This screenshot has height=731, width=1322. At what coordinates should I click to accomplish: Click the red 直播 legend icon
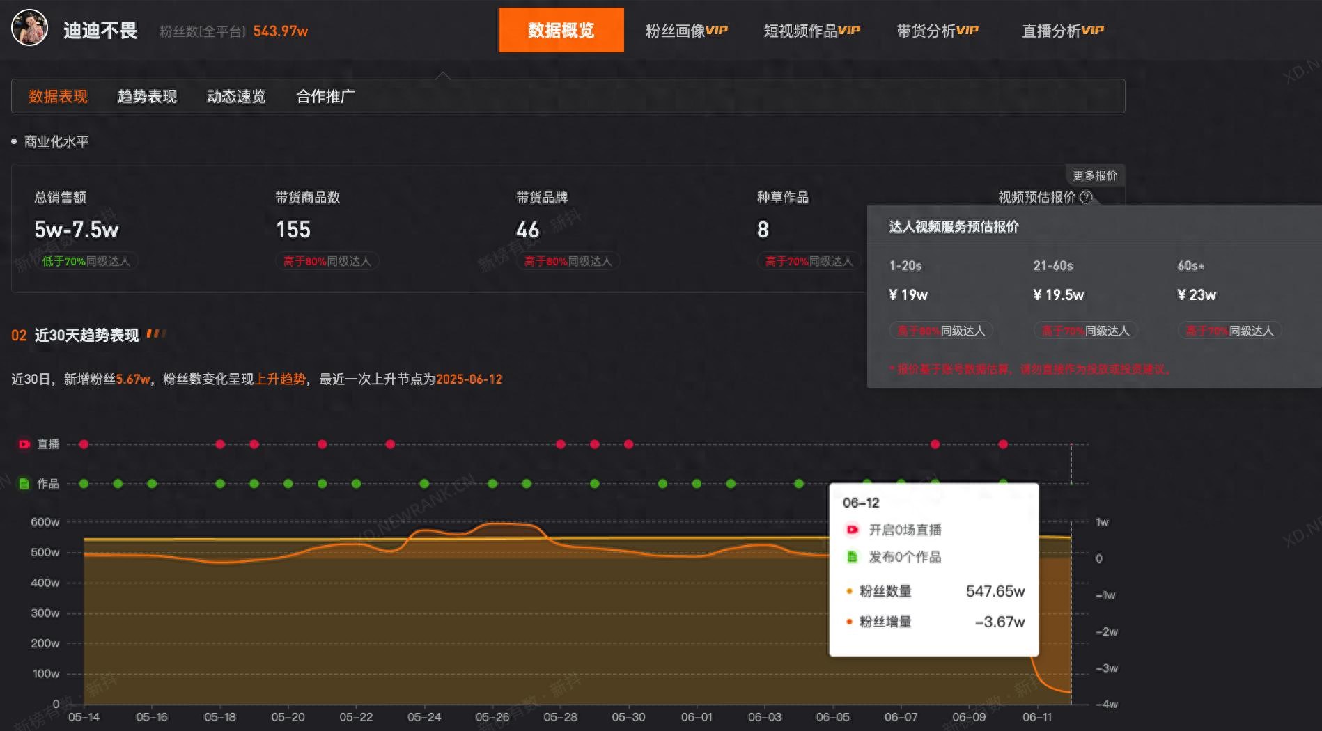24,444
